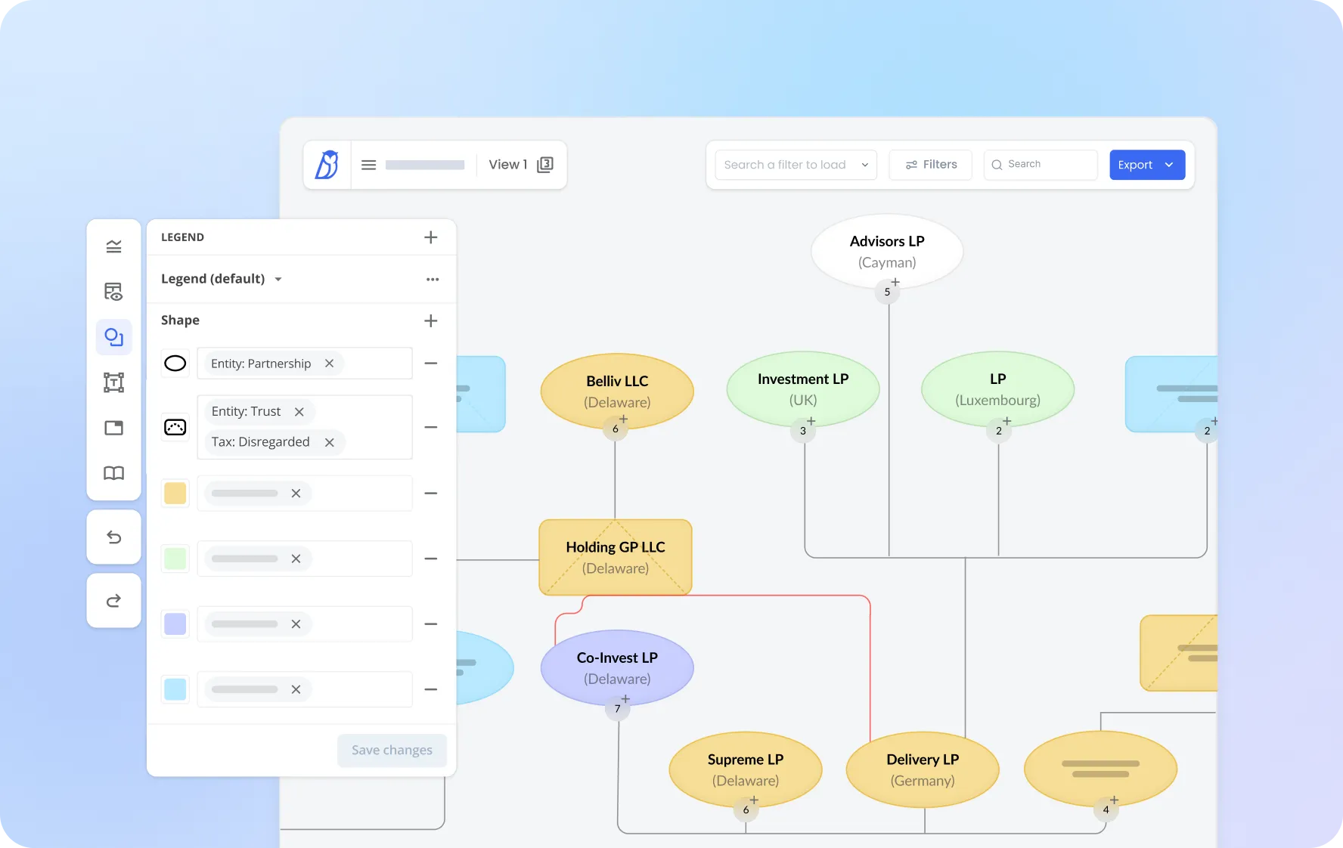
Task: Select the text frame sidebar icon
Action: point(114,382)
